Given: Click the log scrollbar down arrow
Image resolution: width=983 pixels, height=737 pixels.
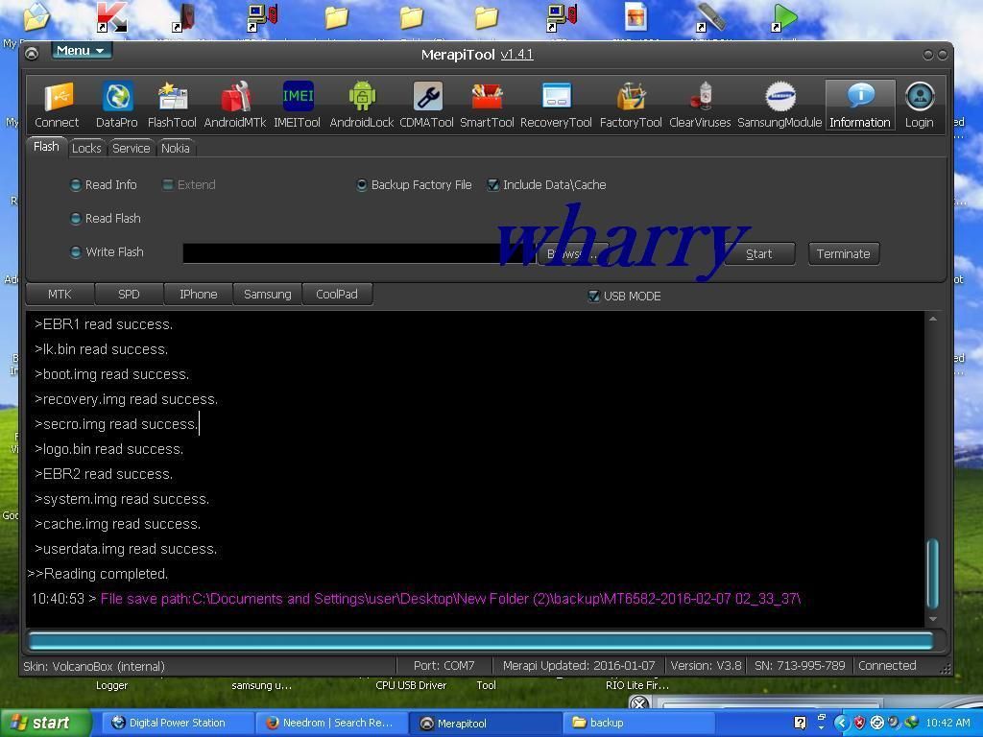Looking at the screenshot, I should 933,619.
